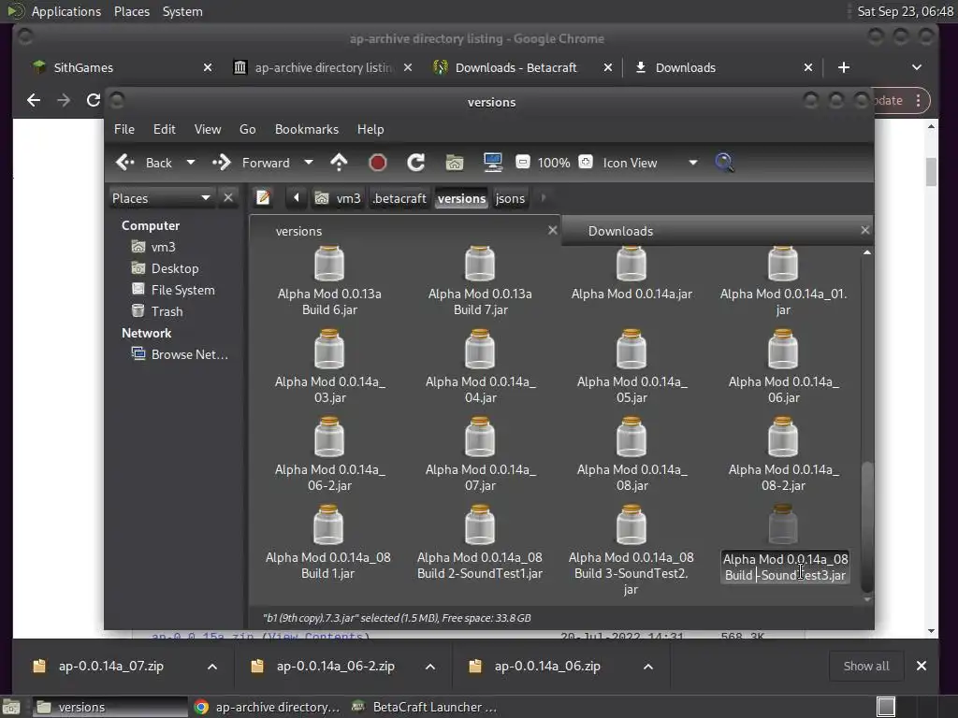Screen dimensions: 958x718
Task: Click the jsons breadcrumb button
Action: pos(510,198)
